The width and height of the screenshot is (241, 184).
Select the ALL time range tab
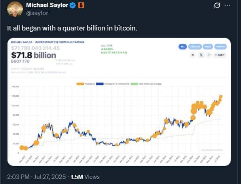(x=183, y=46)
